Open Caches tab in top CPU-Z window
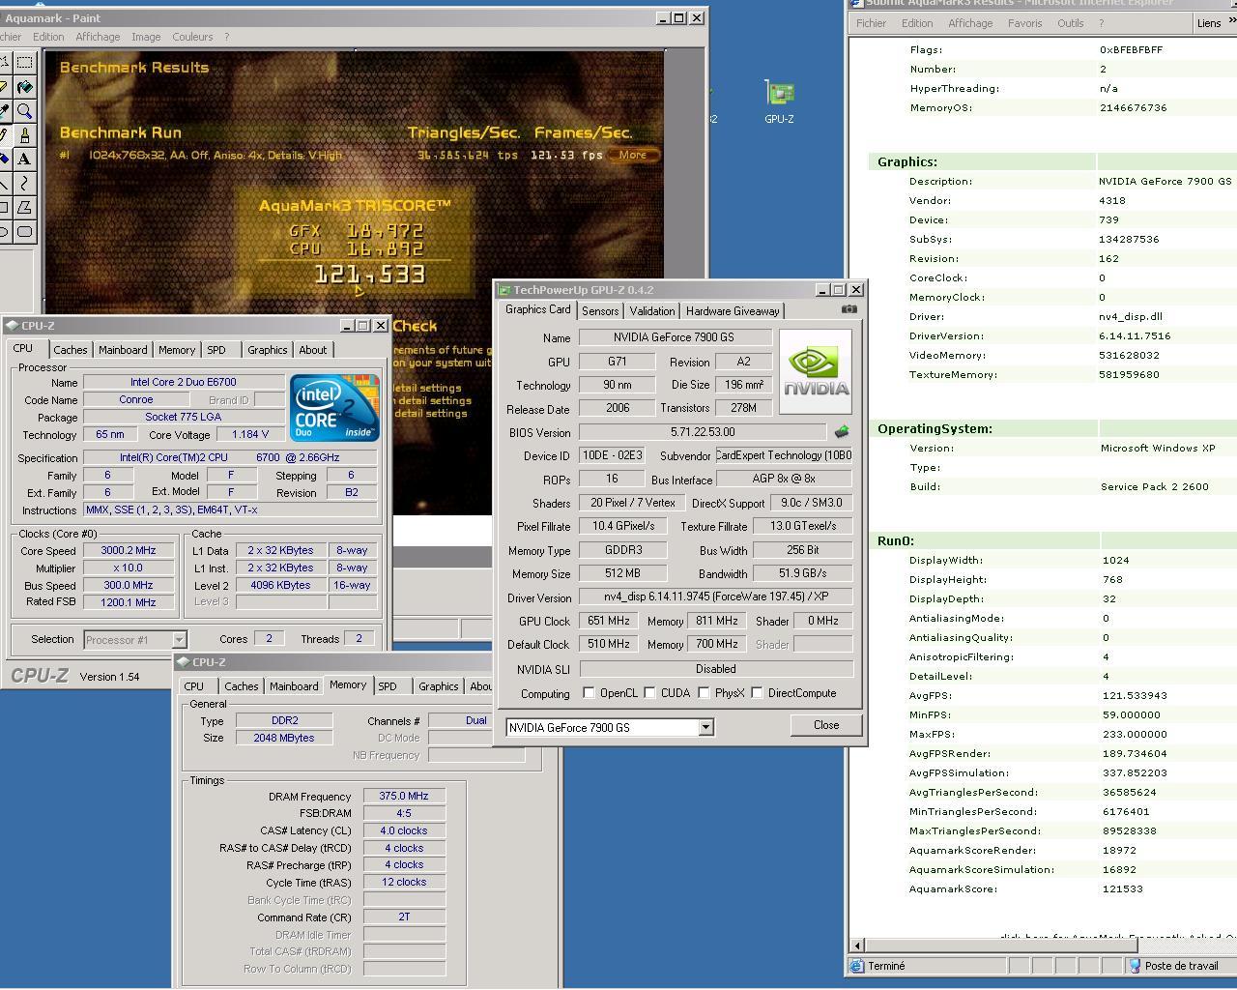The image size is (1237, 990). (x=71, y=350)
